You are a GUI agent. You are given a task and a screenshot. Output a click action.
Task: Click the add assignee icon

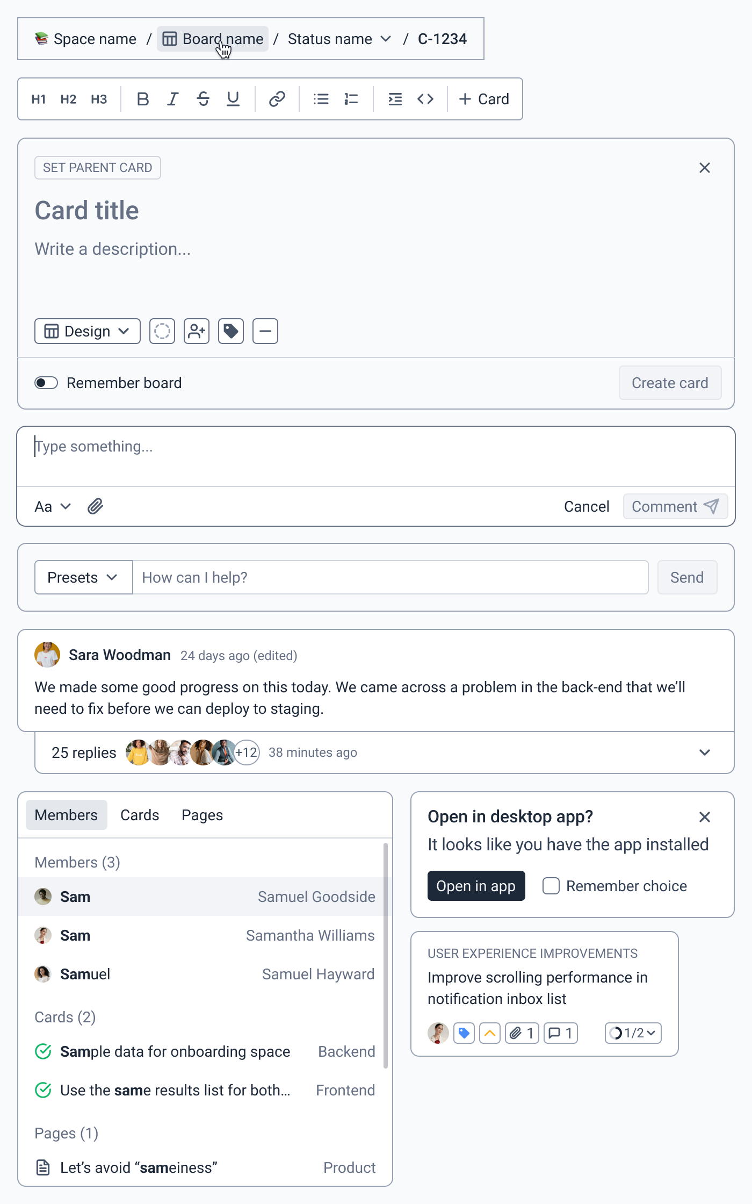pos(197,331)
